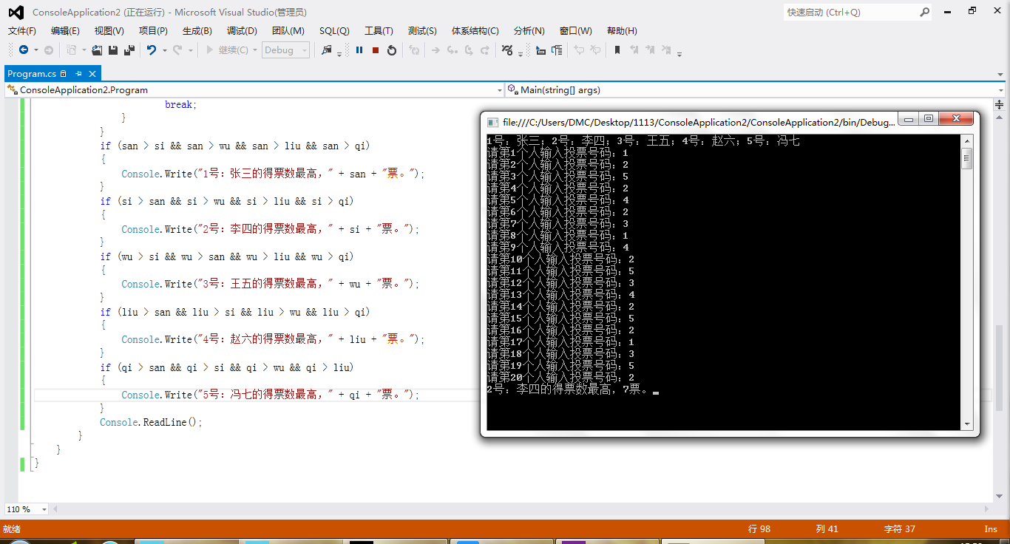Open the Navigate Backward history dropdown arrow

point(35,50)
